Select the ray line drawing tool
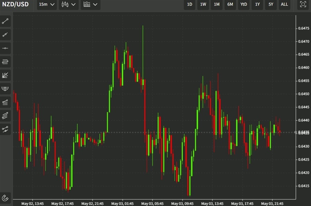This screenshot has width=311, height=206. [x=5, y=35]
